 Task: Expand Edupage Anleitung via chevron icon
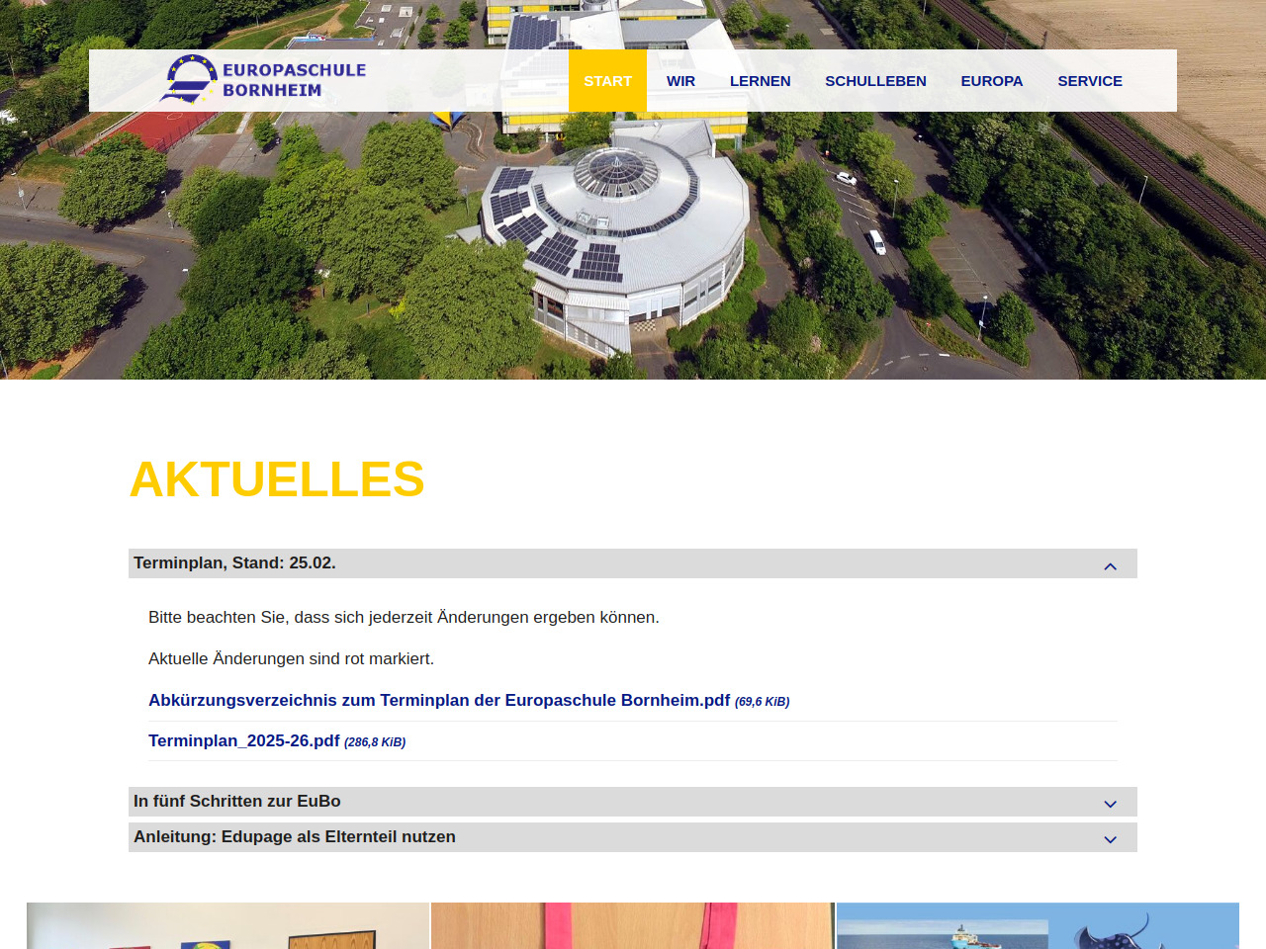1110,839
